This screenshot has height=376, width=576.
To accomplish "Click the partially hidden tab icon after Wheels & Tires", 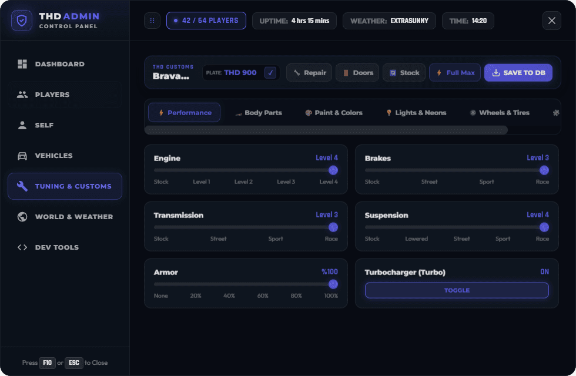I will coord(556,113).
